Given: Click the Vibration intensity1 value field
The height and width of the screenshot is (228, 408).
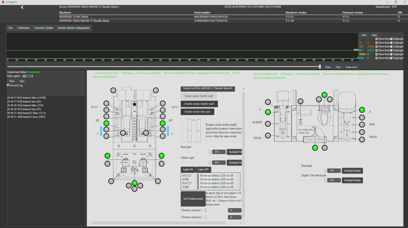Looking at the screenshot, I should 235,210.
